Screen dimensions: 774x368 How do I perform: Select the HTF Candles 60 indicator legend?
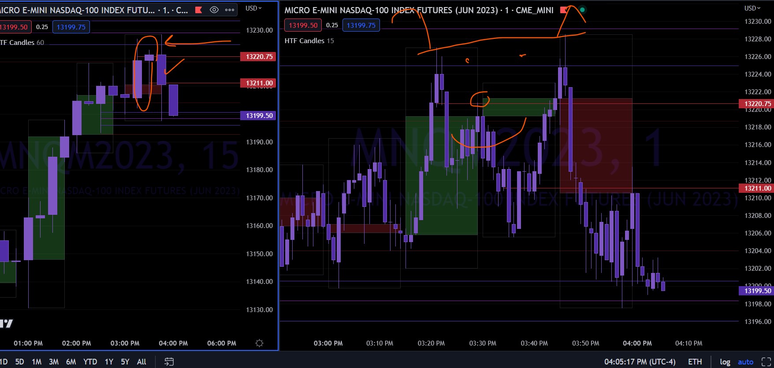[x=22, y=42]
